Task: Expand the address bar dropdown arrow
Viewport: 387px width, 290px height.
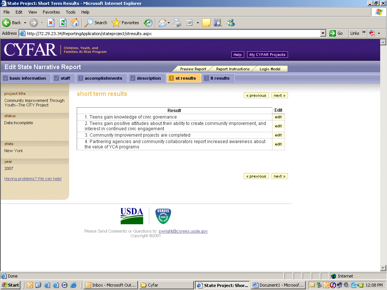Action: [x=323, y=33]
